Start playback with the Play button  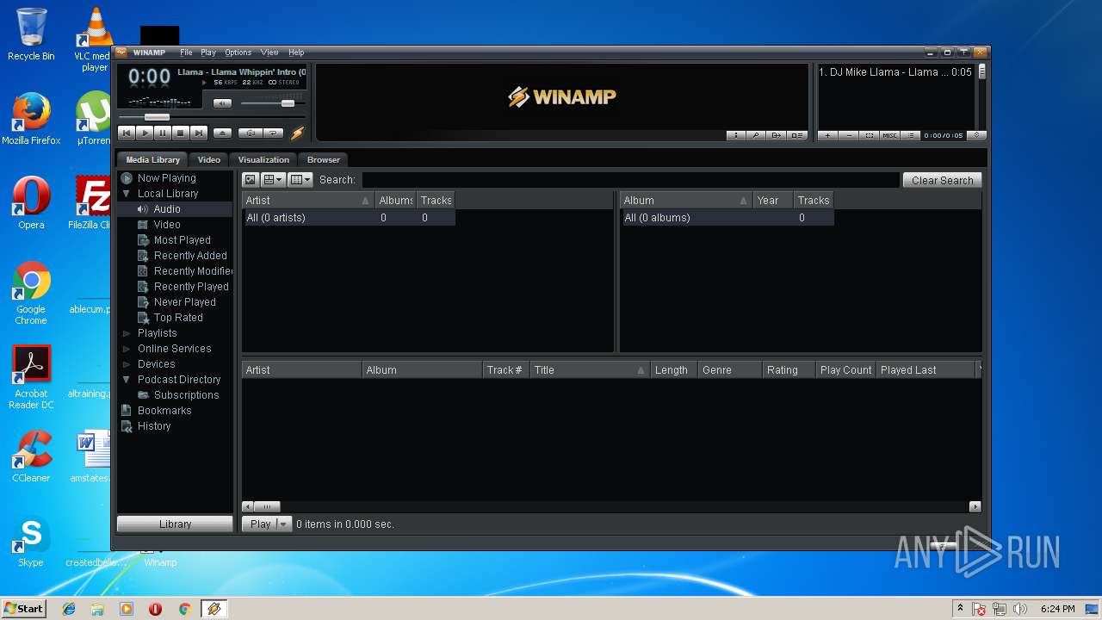pos(145,133)
